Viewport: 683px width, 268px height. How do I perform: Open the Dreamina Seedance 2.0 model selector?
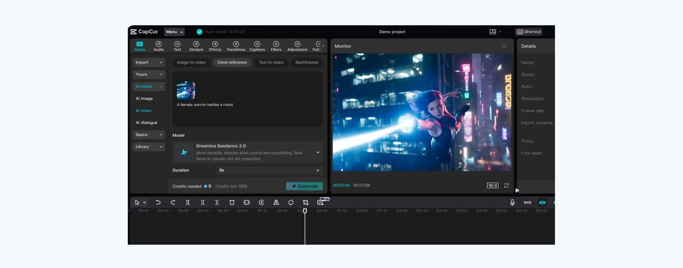click(248, 152)
